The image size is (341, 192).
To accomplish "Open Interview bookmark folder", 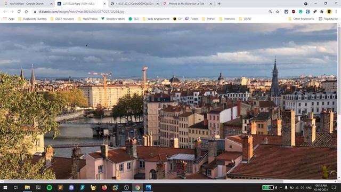I will pyautogui.click(x=227, y=19).
